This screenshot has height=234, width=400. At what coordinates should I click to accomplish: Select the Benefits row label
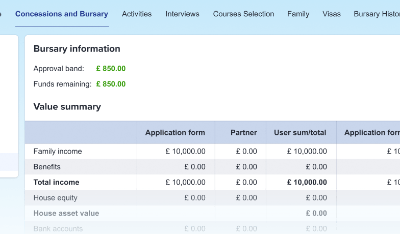tap(47, 167)
